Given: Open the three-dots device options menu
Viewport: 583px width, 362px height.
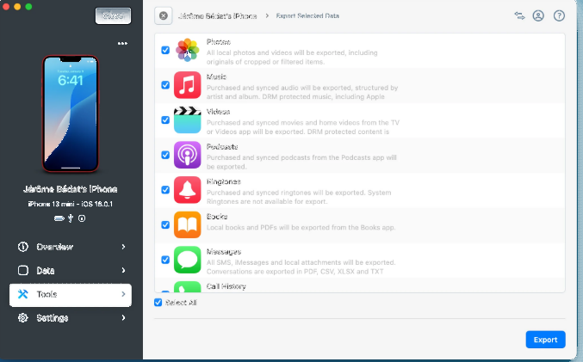Looking at the screenshot, I should (x=122, y=44).
